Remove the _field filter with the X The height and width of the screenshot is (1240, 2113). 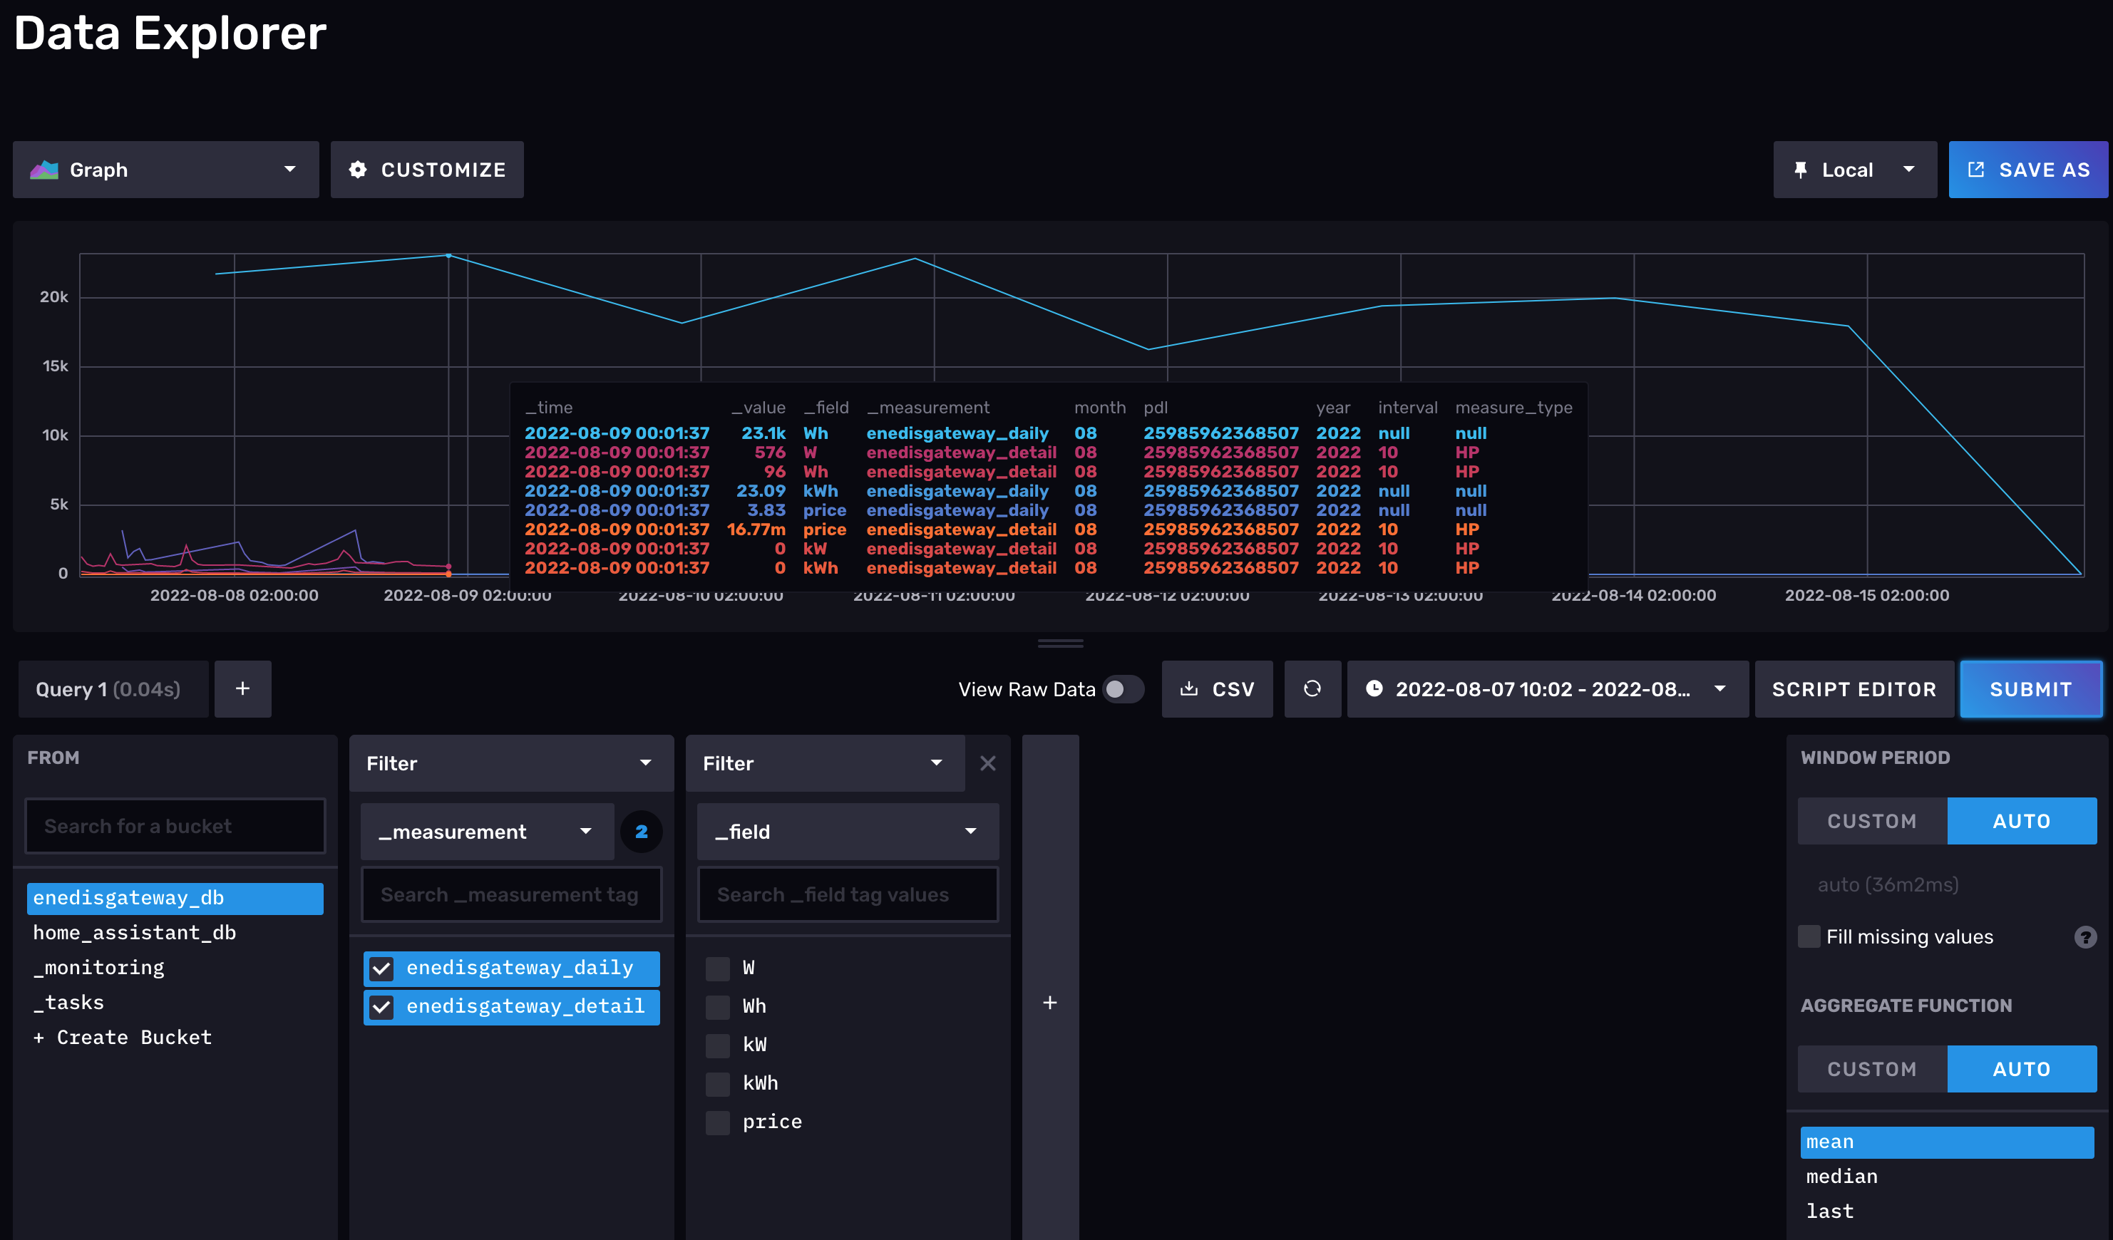point(988,764)
